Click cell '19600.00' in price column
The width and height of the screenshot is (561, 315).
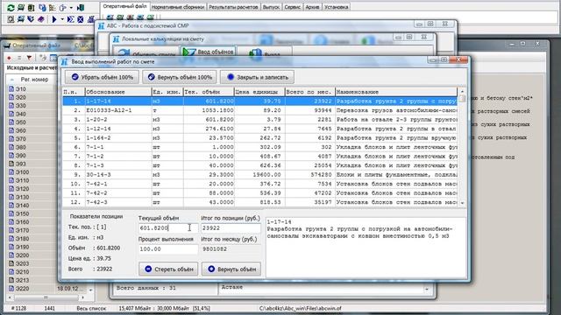[259, 175]
